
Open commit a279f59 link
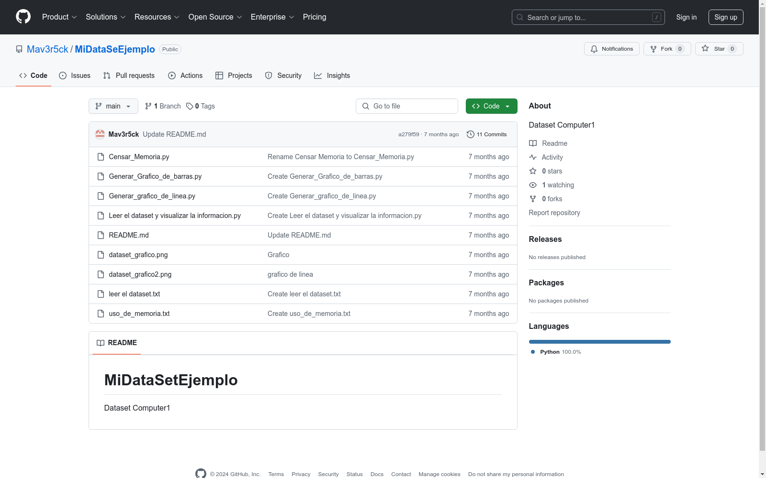click(x=408, y=134)
